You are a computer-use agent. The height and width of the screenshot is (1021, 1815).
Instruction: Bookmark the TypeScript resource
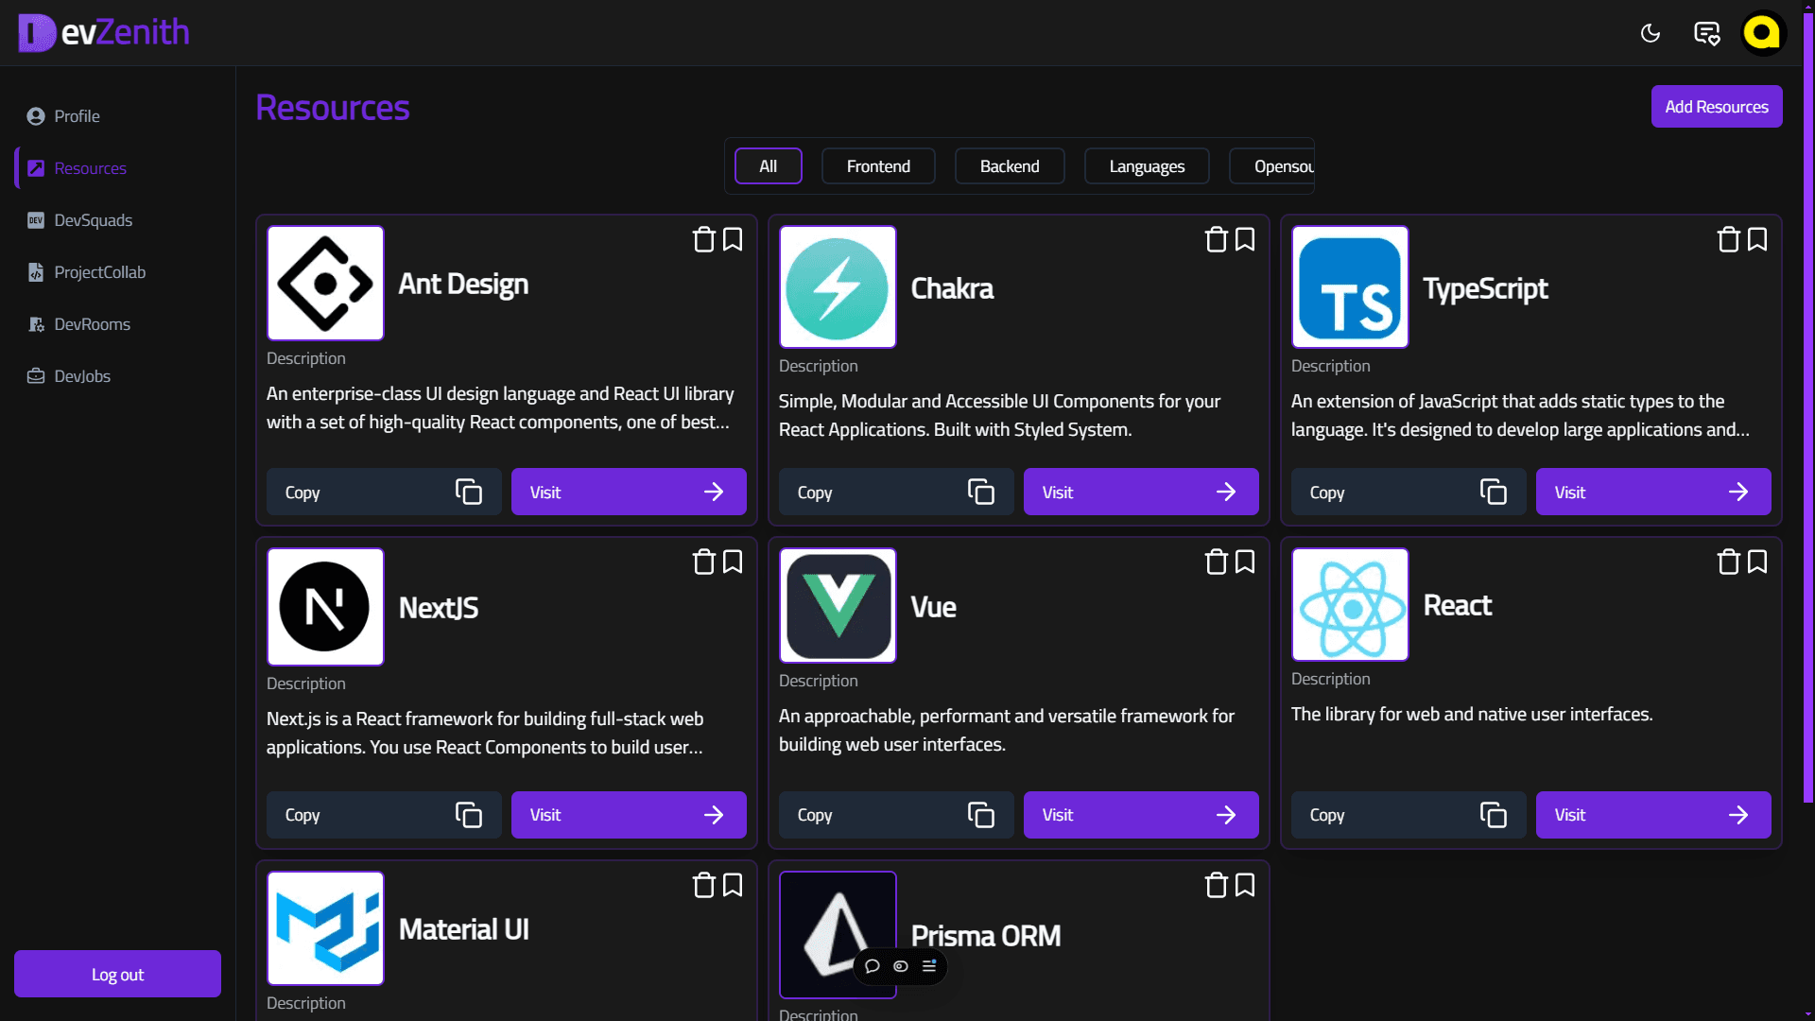(1757, 239)
